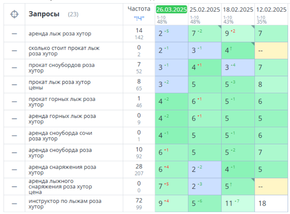Image resolution: width=290 pixels, height=214 pixels.
Task: Click position 9 -2 cell for аренда лыж
Action: coord(238,34)
